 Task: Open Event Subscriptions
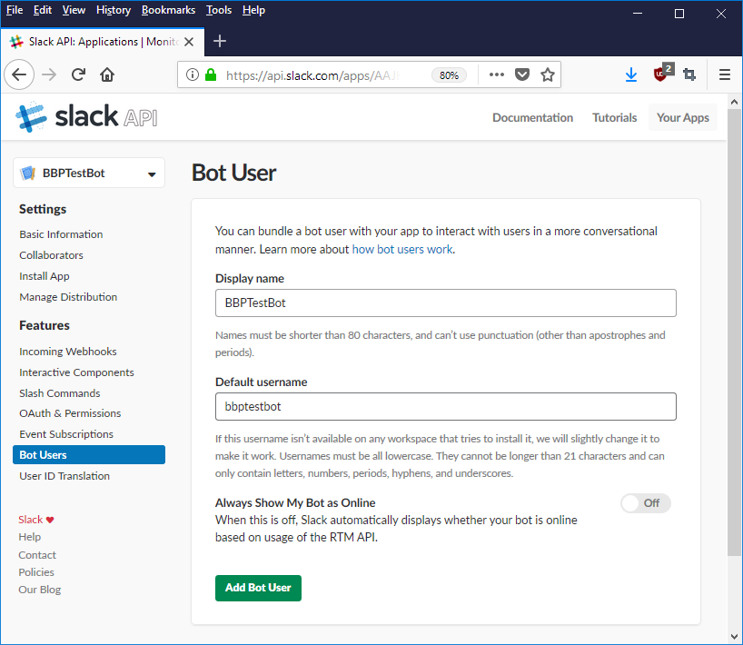[x=66, y=434]
